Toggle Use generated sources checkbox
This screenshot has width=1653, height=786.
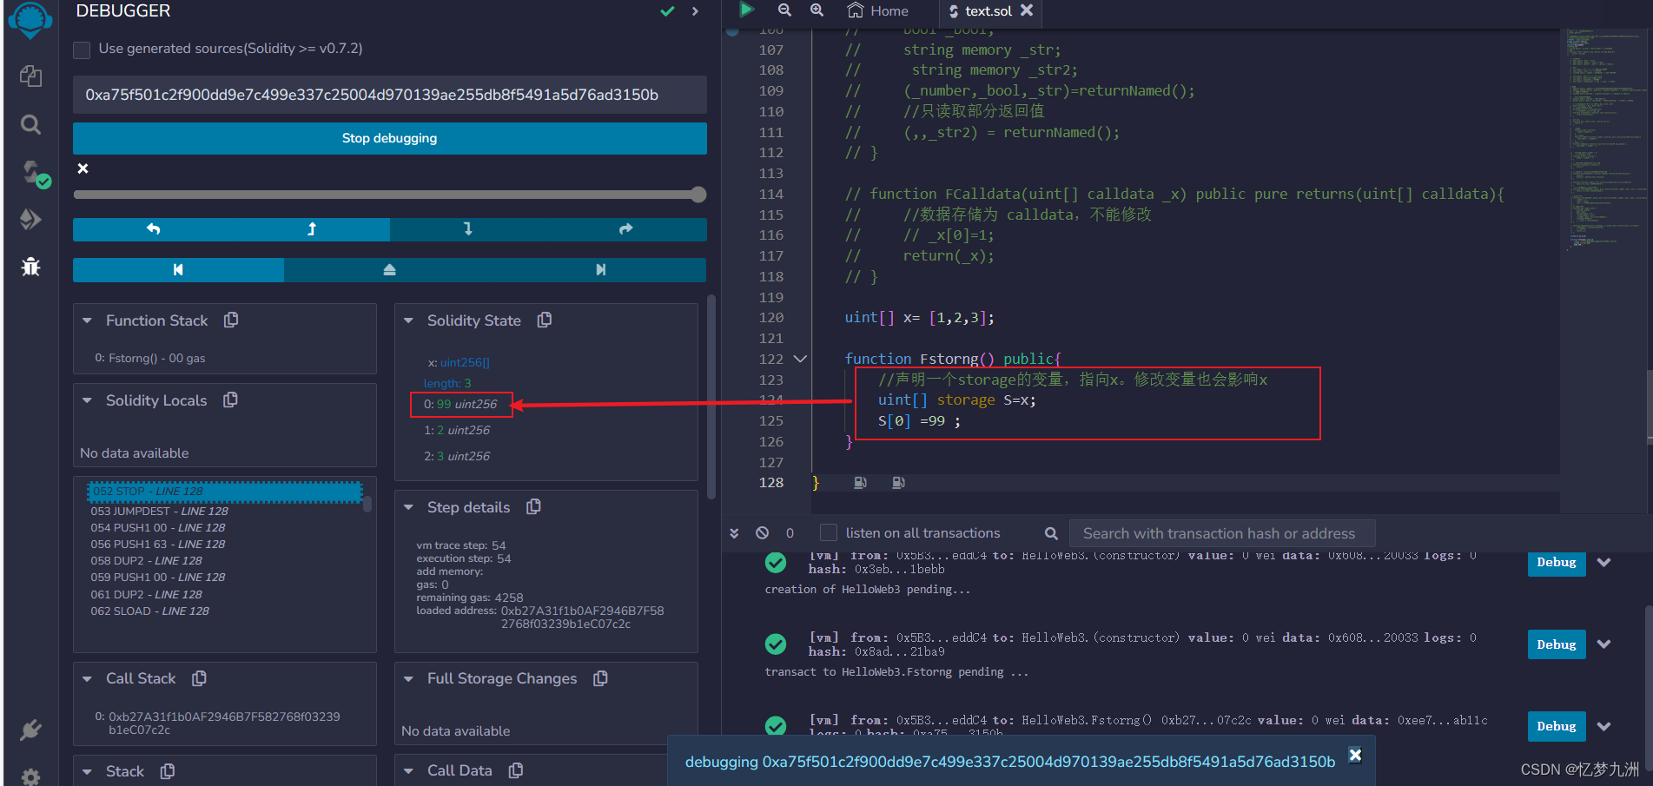[x=82, y=50]
